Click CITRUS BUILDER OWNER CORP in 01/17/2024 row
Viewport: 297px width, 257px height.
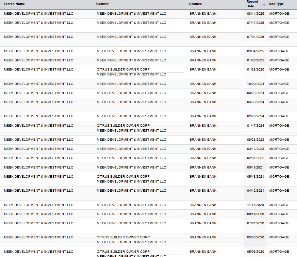[x=123, y=126]
